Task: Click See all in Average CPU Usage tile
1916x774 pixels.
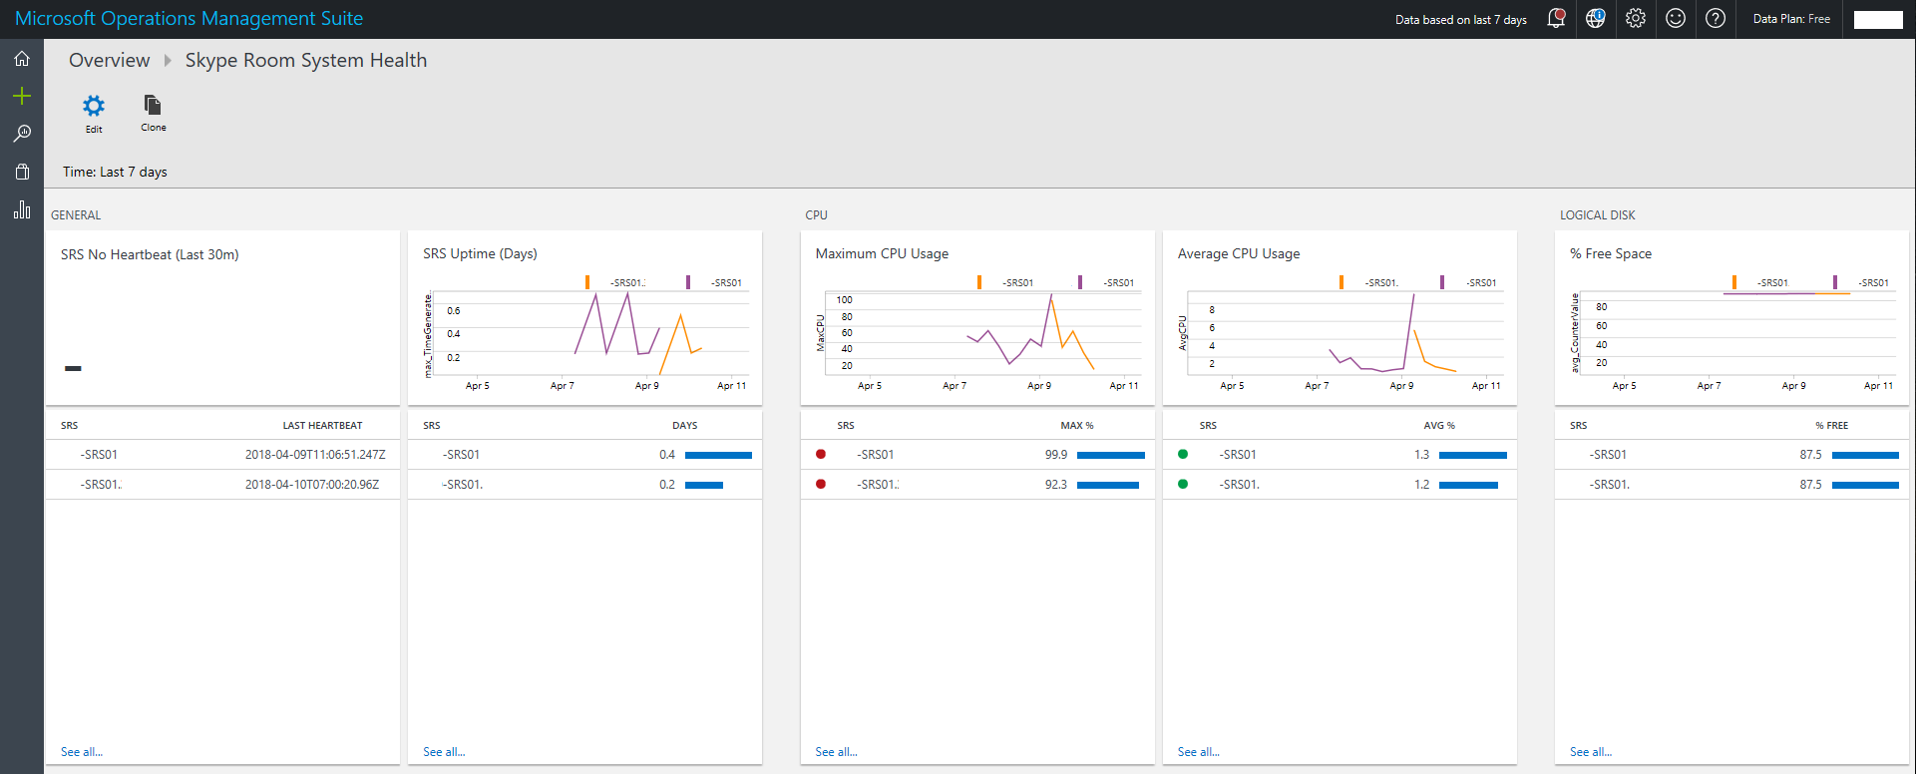Action: pyautogui.click(x=1198, y=752)
